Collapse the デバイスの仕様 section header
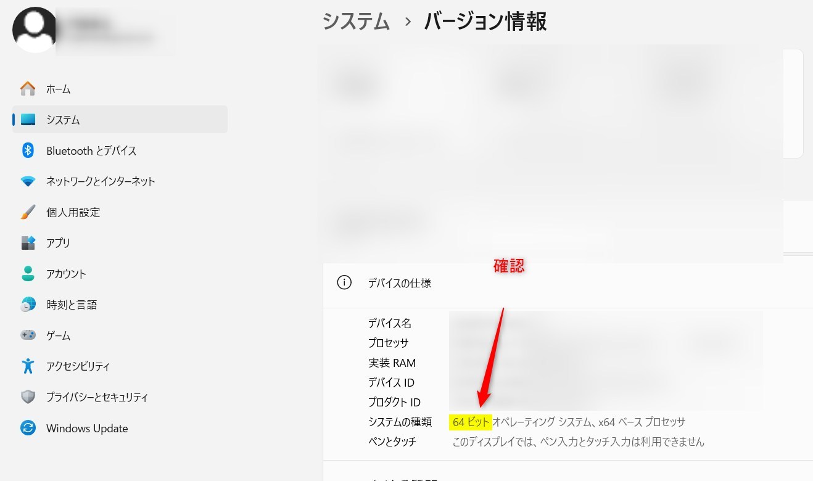The height and width of the screenshot is (481, 813). click(567, 283)
